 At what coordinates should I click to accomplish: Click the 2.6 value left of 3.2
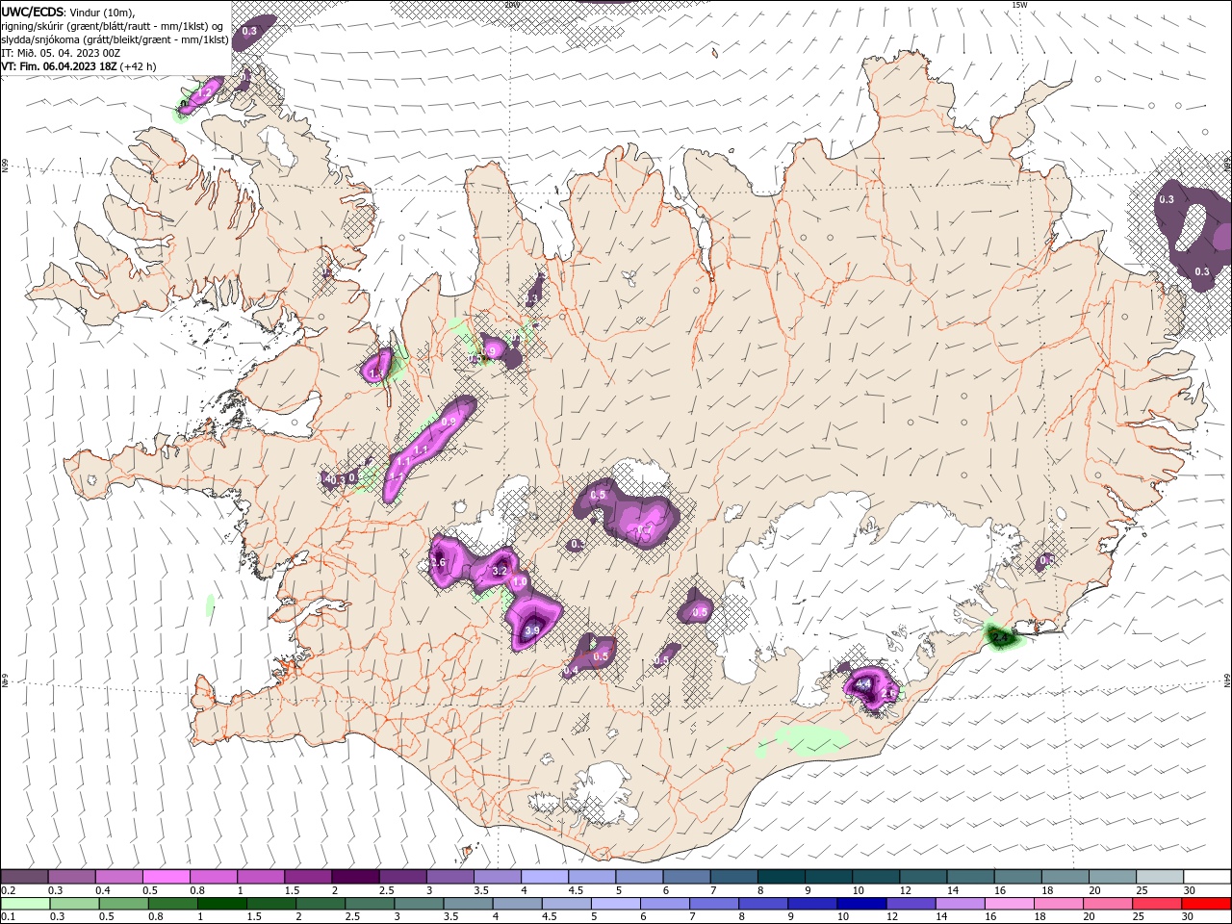438,562
